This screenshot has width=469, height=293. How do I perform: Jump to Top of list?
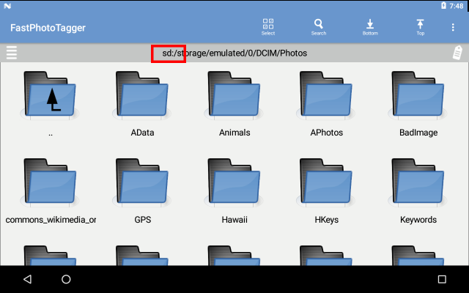point(421,27)
